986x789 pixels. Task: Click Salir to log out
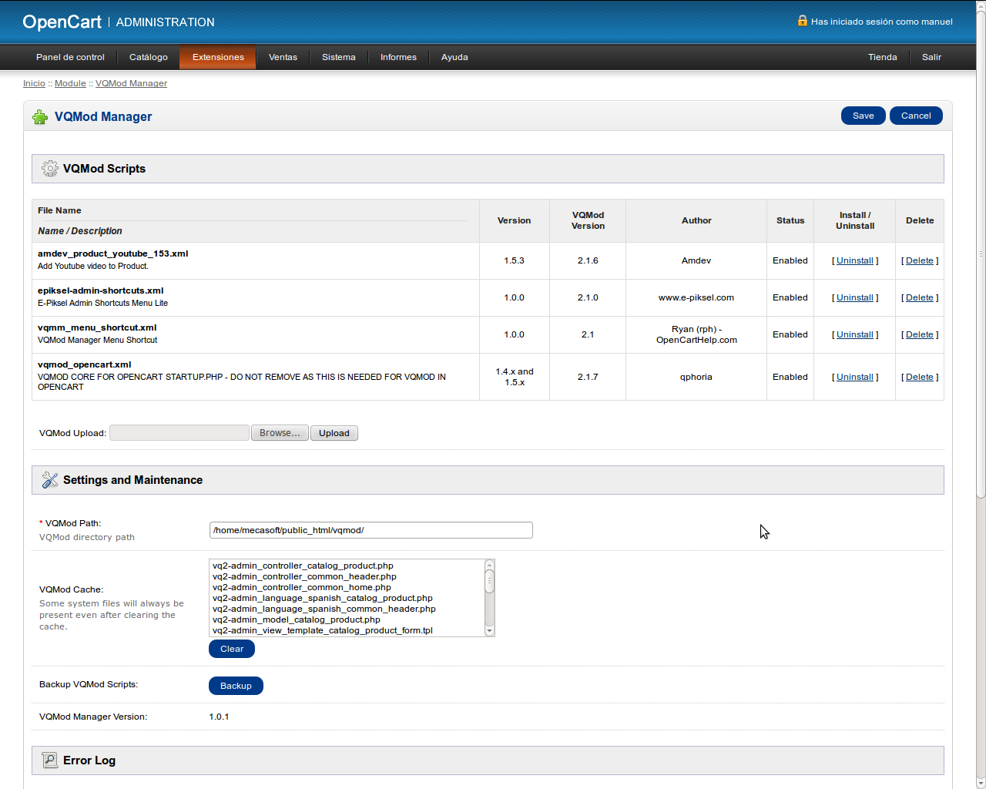pos(932,57)
